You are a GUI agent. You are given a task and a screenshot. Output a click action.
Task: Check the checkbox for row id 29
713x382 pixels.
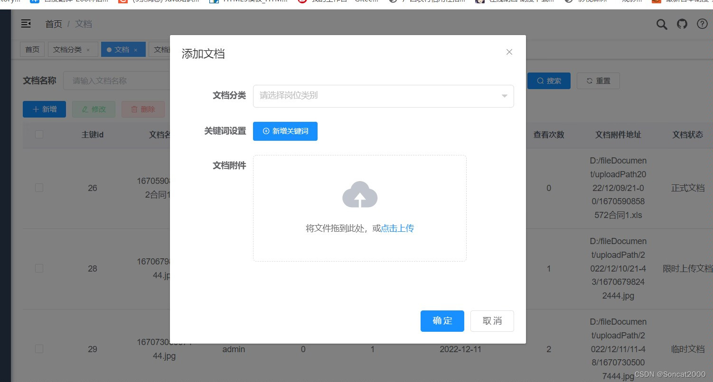pos(39,349)
